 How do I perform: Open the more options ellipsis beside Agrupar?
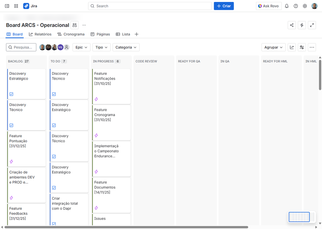[x=312, y=47]
